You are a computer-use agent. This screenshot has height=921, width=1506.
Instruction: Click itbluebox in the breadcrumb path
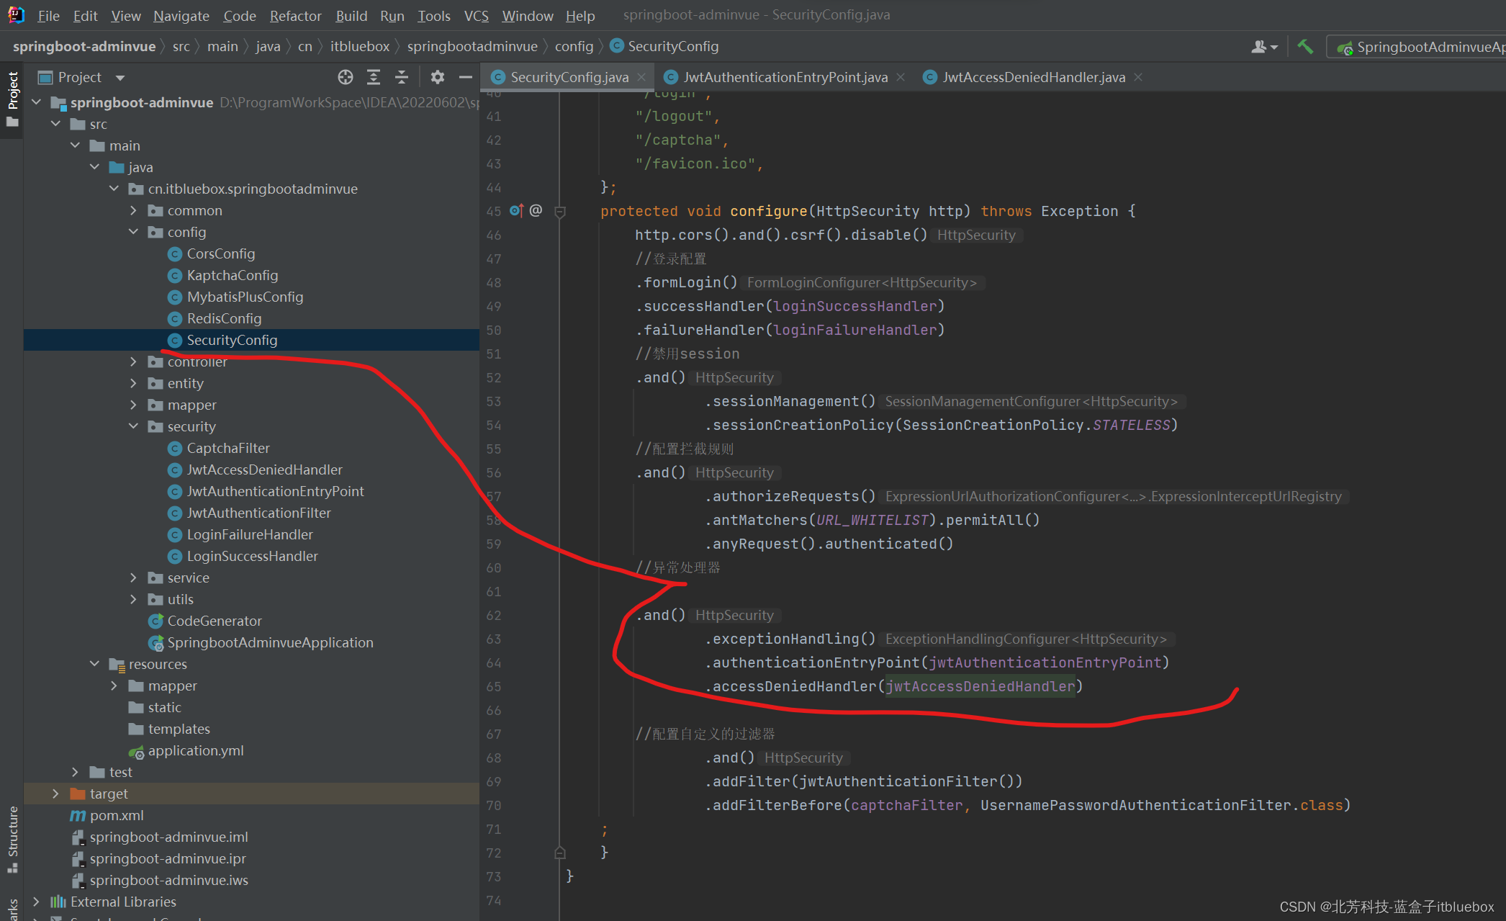click(x=359, y=47)
